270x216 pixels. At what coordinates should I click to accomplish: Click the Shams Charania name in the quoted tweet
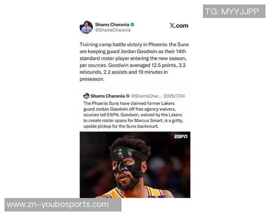click(108, 96)
